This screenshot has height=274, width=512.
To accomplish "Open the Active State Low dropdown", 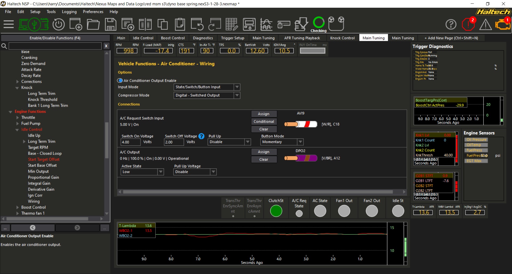I will pyautogui.click(x=142, y=172).
